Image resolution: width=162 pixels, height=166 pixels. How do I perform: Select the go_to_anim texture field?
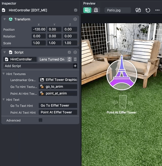click(x=58, y=87)
